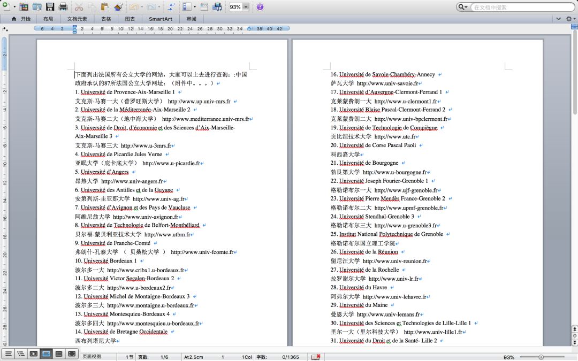This screenshot has width=578, height=361.
Task: Click the 93% zoom label in status bar
Action: [x=509, y=357]
